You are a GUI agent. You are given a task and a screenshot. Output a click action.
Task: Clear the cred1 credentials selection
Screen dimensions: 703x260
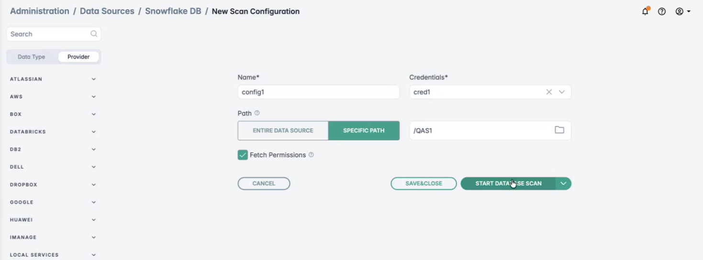coord(549,92)
